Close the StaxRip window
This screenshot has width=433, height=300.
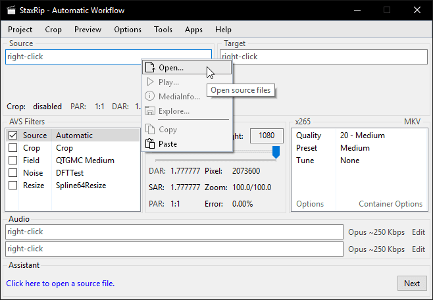click(x=417, y=10)
